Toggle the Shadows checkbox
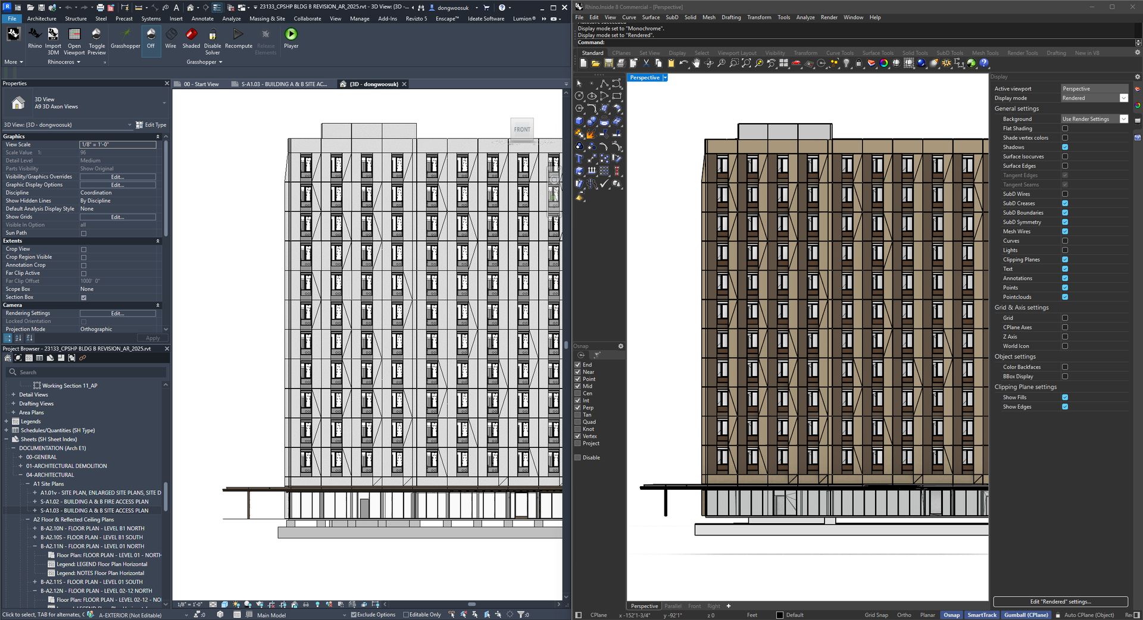 point(1065,147)
